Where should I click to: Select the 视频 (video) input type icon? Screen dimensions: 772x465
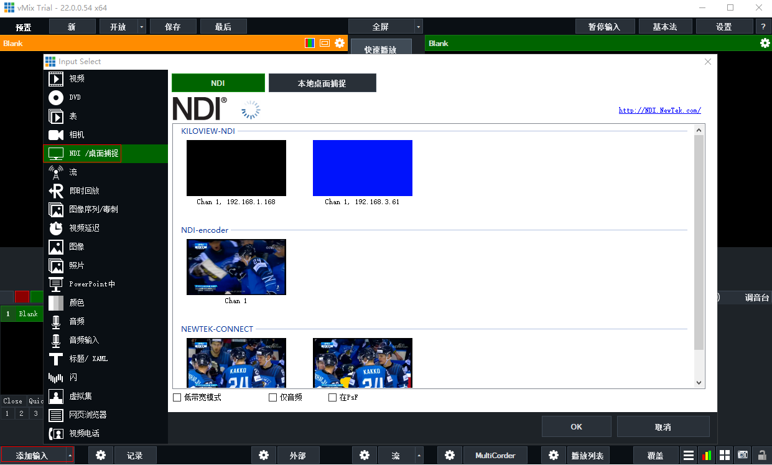pos(56,78)
